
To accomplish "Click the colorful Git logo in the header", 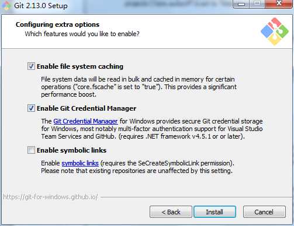I will tap(275, 31).
